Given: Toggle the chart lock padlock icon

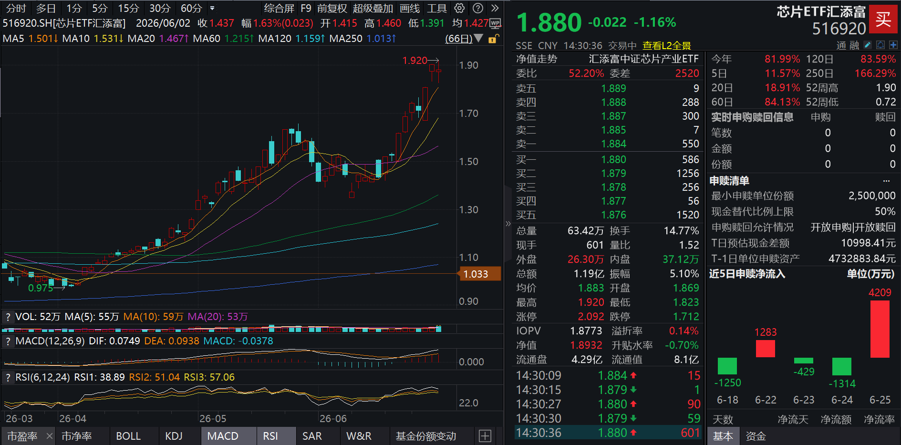Looking at the screenshot, I should 494,39.
